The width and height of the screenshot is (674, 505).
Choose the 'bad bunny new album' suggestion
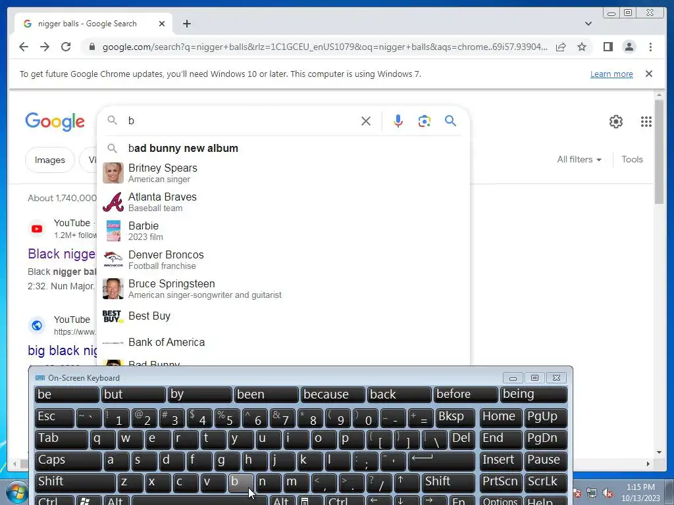[x=284, y=148]
